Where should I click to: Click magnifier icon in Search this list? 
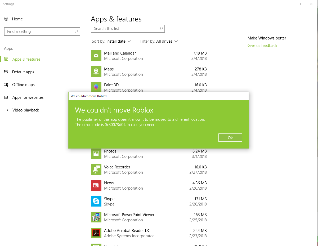161,29
